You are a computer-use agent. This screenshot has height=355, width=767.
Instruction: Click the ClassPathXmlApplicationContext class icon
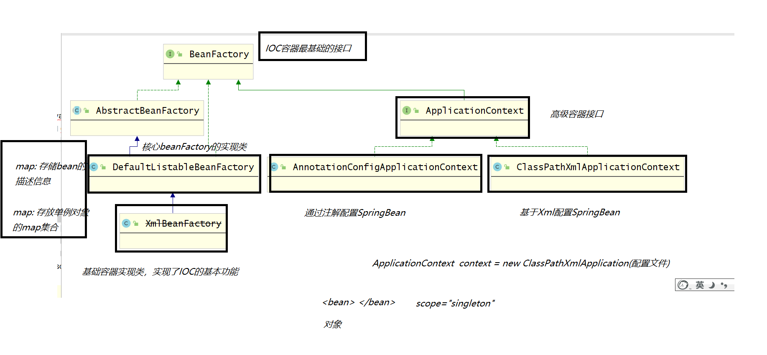[497, 167]
